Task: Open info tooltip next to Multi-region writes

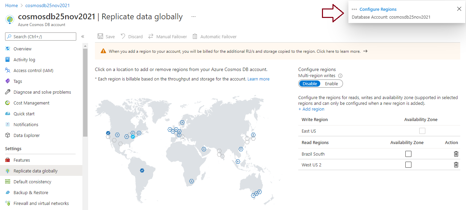Action: (340, 76)
